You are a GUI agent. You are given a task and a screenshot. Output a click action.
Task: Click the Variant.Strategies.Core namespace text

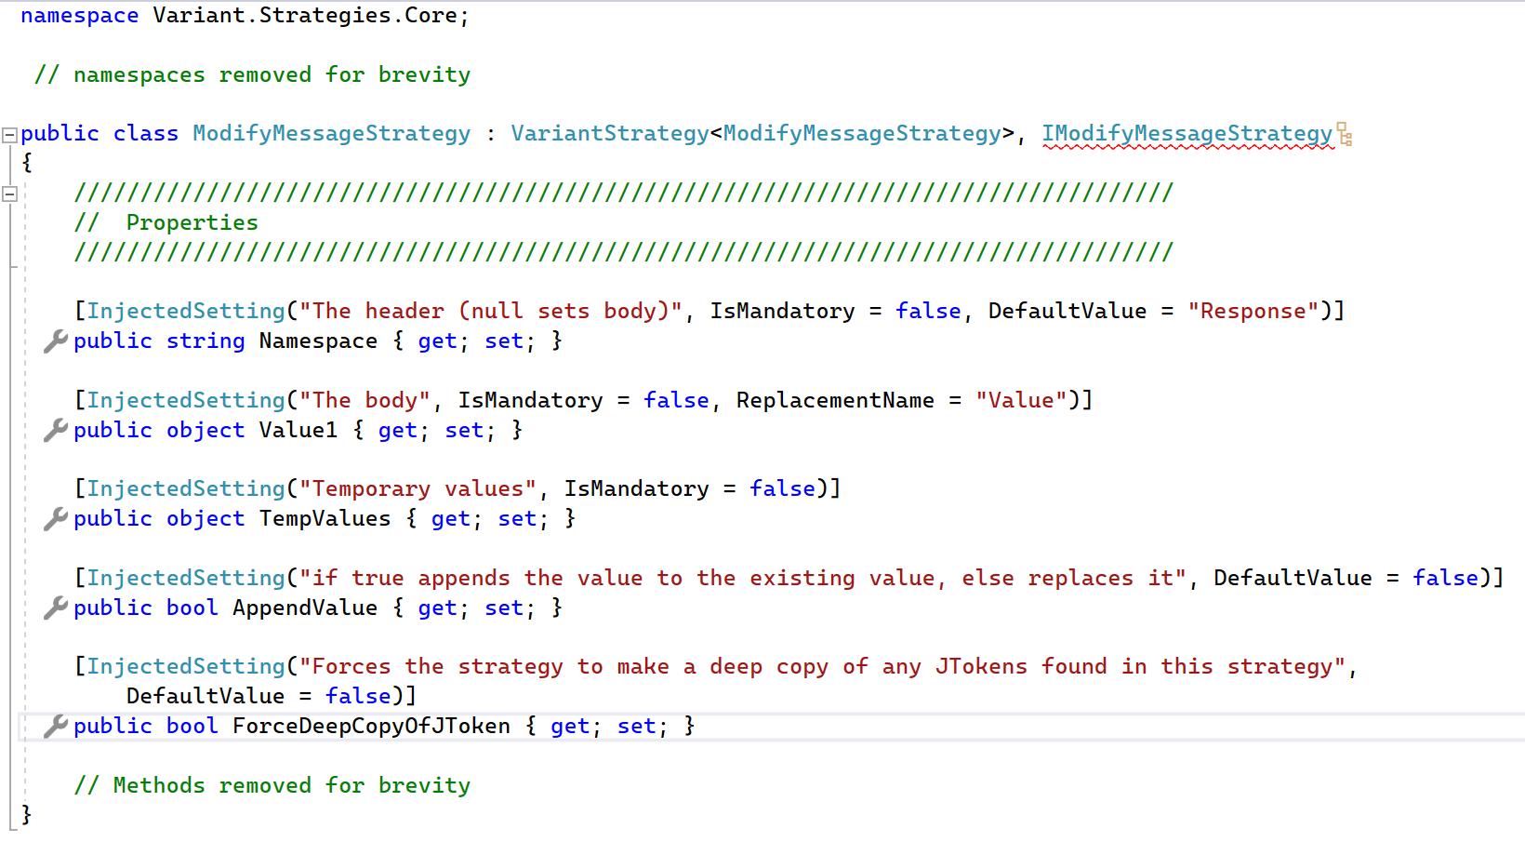(x=310, y=16)
